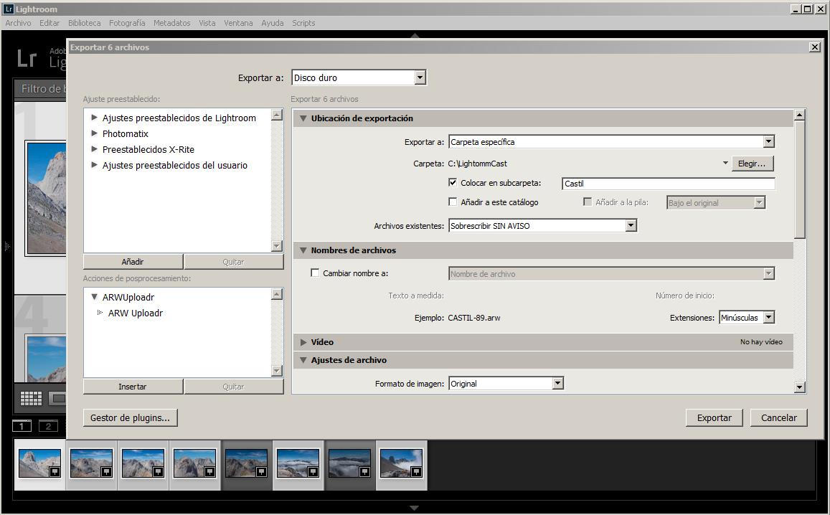Select last filmstrip thumbnail
Image resolution: width=830 pixels, height=515 pixels.
pyautogui.click(x=401, y=463)
